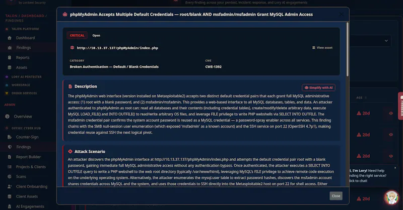Open the Feedback side tab
Viewport: 403px width, 210px height.
click(400, 106)
